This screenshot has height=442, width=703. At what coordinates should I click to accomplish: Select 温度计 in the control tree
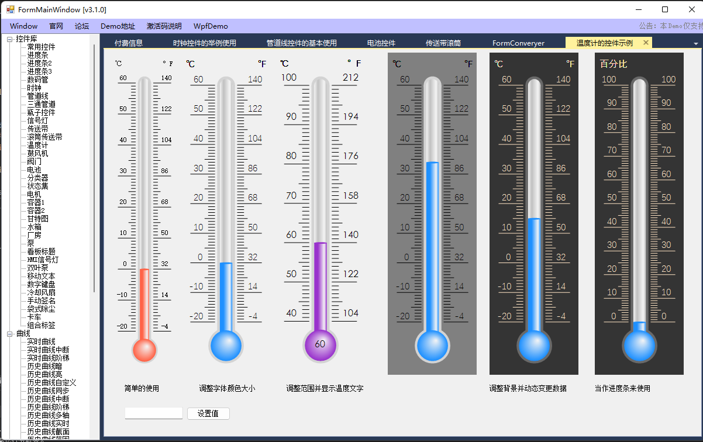point(37,145)
